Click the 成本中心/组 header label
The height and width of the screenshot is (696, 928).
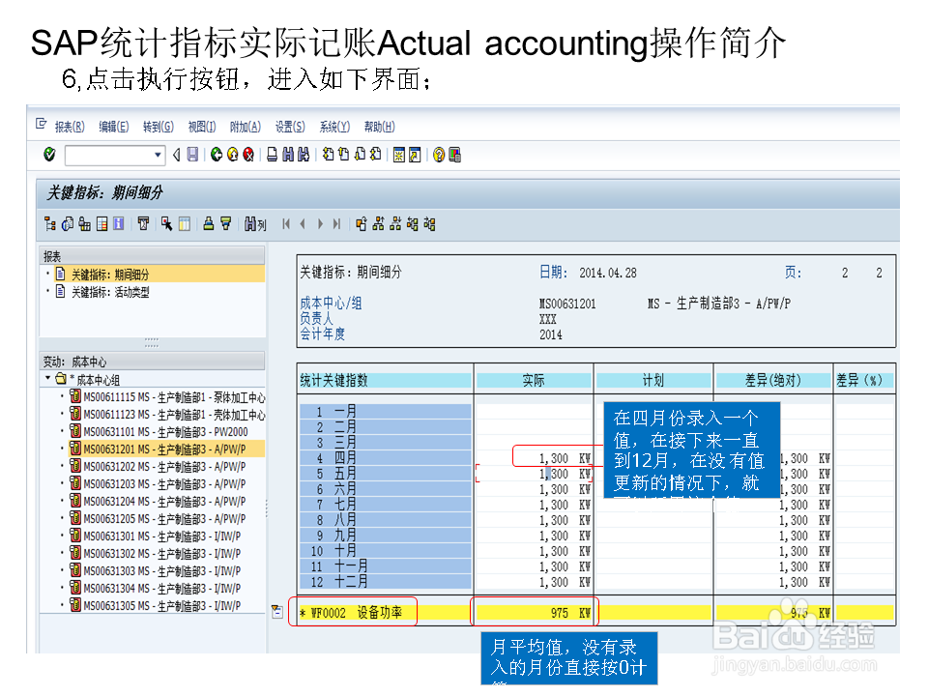(x=331, y=303)
